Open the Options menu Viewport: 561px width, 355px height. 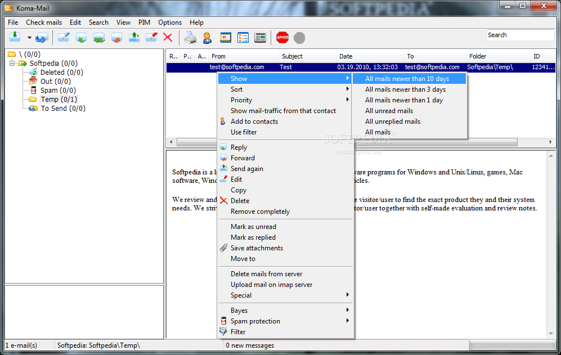[170, 22]
